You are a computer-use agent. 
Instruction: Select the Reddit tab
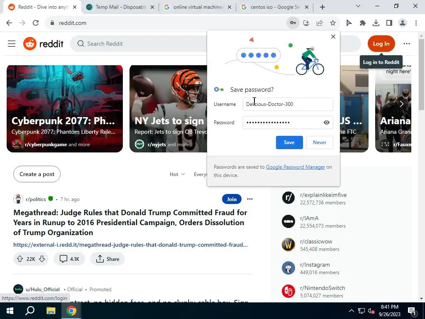(x=42, y=7)
